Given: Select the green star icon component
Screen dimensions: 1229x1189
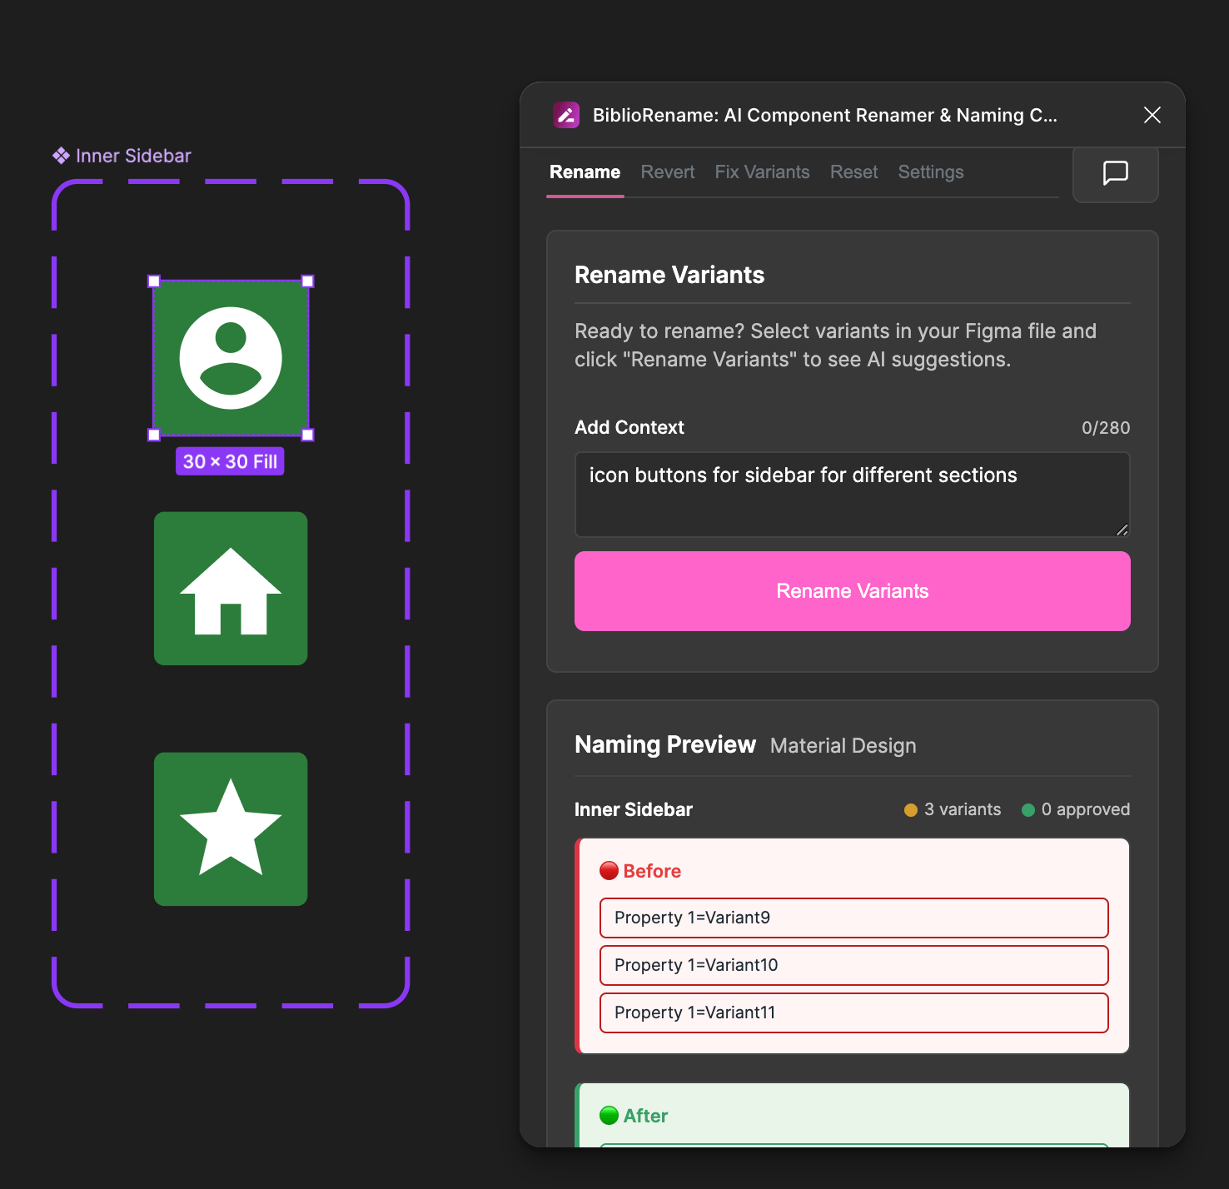Looking at the screenshot, I should [231, 829].
